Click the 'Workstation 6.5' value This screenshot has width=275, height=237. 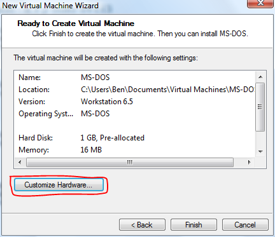(x=107, y=102)
